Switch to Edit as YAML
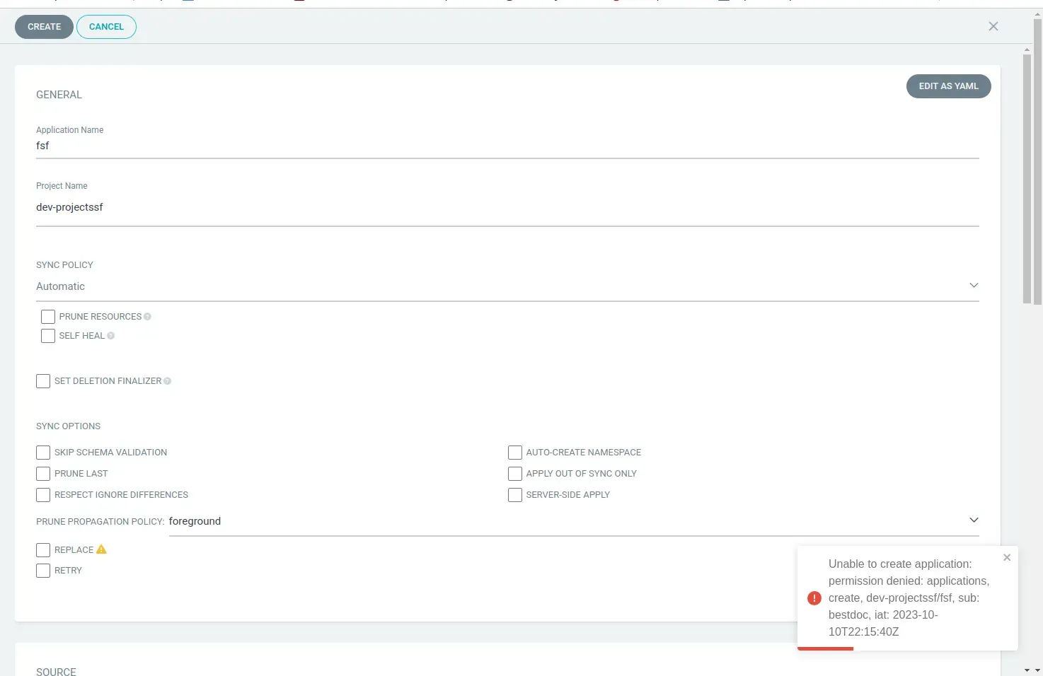Screen dimensions: 1043x676 [948, 86]
